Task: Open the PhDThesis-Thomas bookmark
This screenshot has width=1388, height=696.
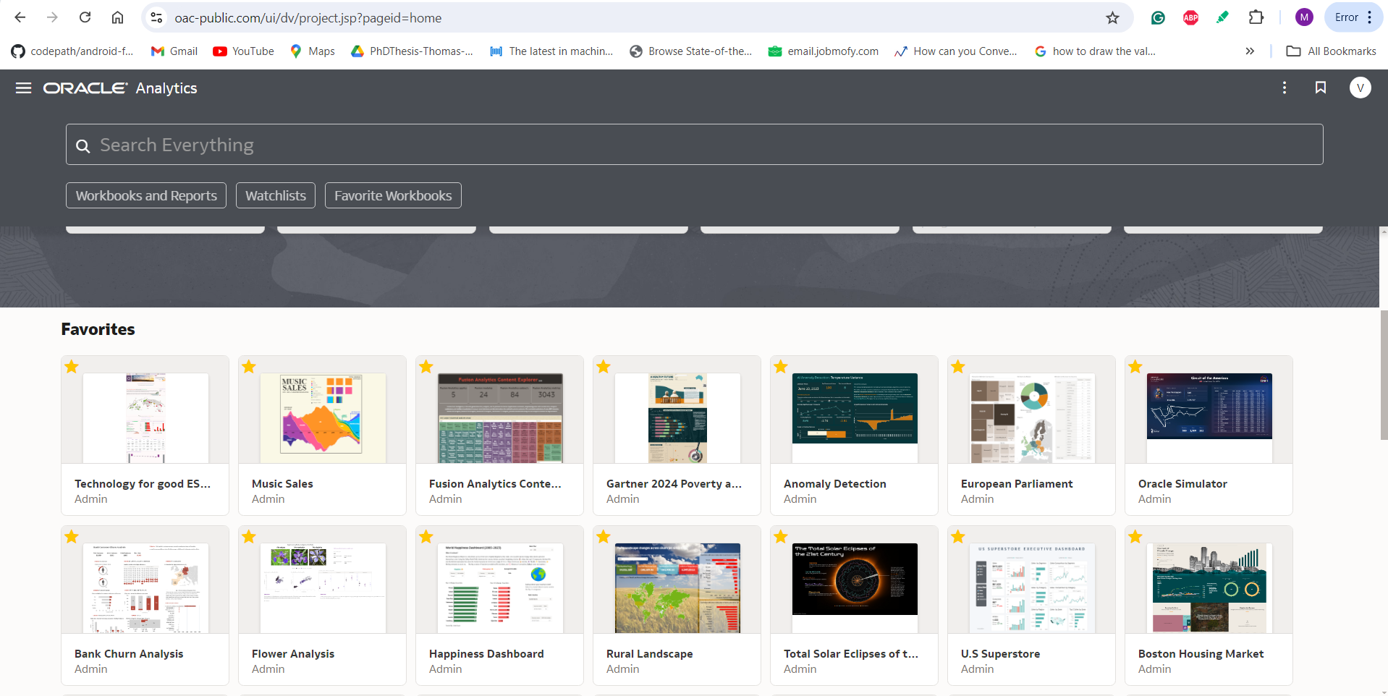Action: [412, 51]
